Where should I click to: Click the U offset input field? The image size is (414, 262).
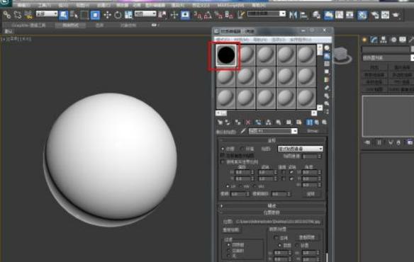[242, 172]
